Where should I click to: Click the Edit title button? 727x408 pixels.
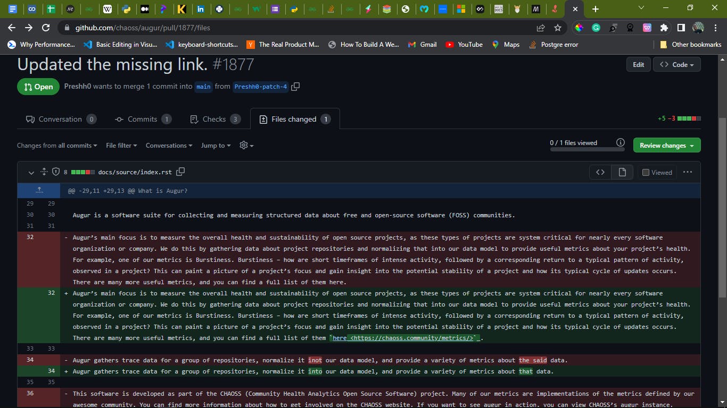click(x=638, y=64)
